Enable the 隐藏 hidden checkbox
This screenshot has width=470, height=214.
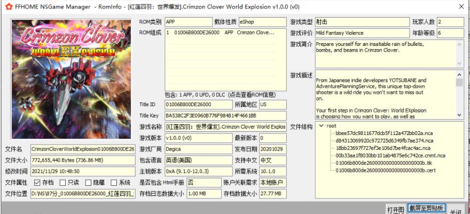[x=88, y=183]
